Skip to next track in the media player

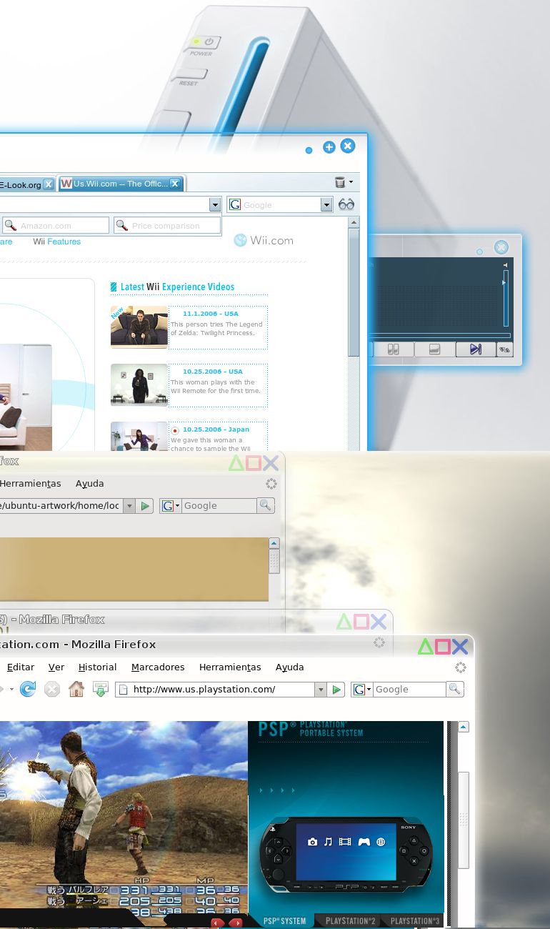[476, 349]
